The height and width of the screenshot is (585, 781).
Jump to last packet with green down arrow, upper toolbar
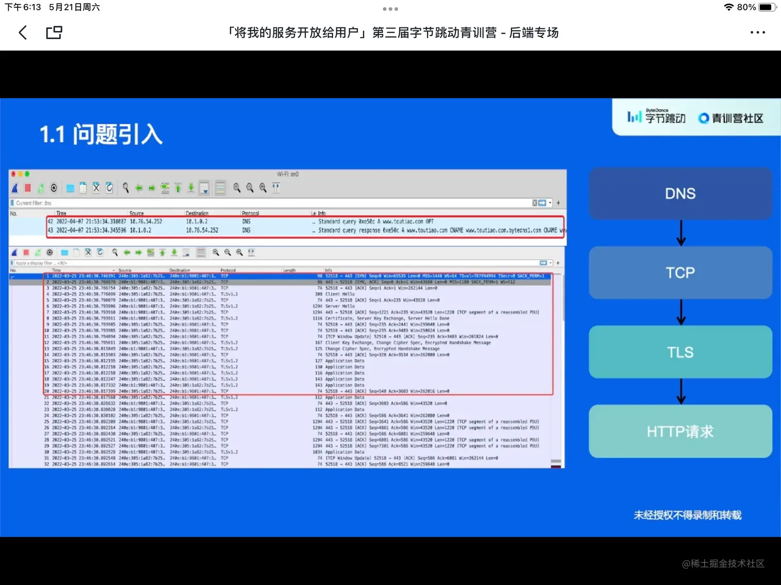click(191, 188)
